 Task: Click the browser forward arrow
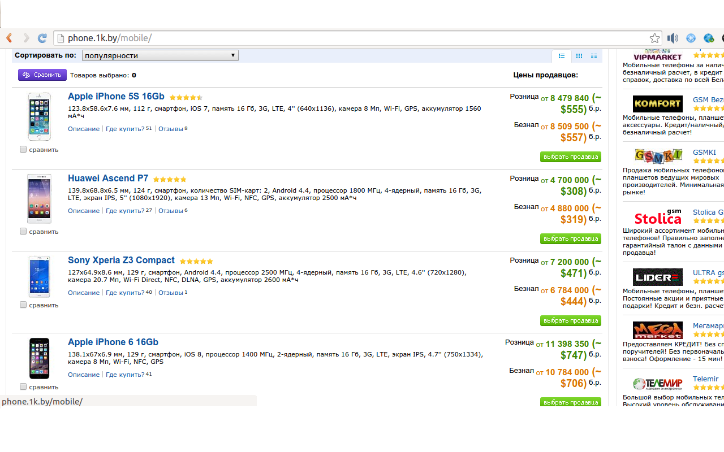26,38
